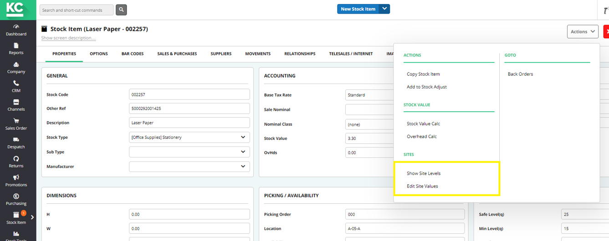The height and width of the screenshot is (241, 609).
Task: Go to Back Orders
Action: point(520,74)
